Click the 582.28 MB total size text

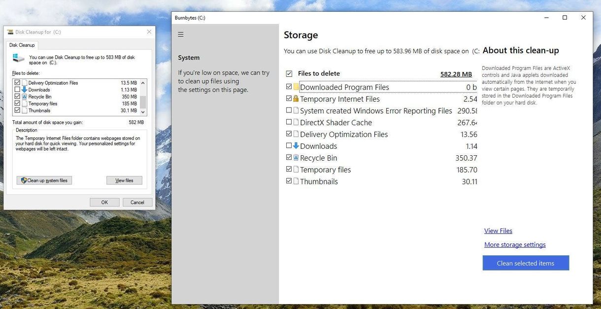(456, 74)
